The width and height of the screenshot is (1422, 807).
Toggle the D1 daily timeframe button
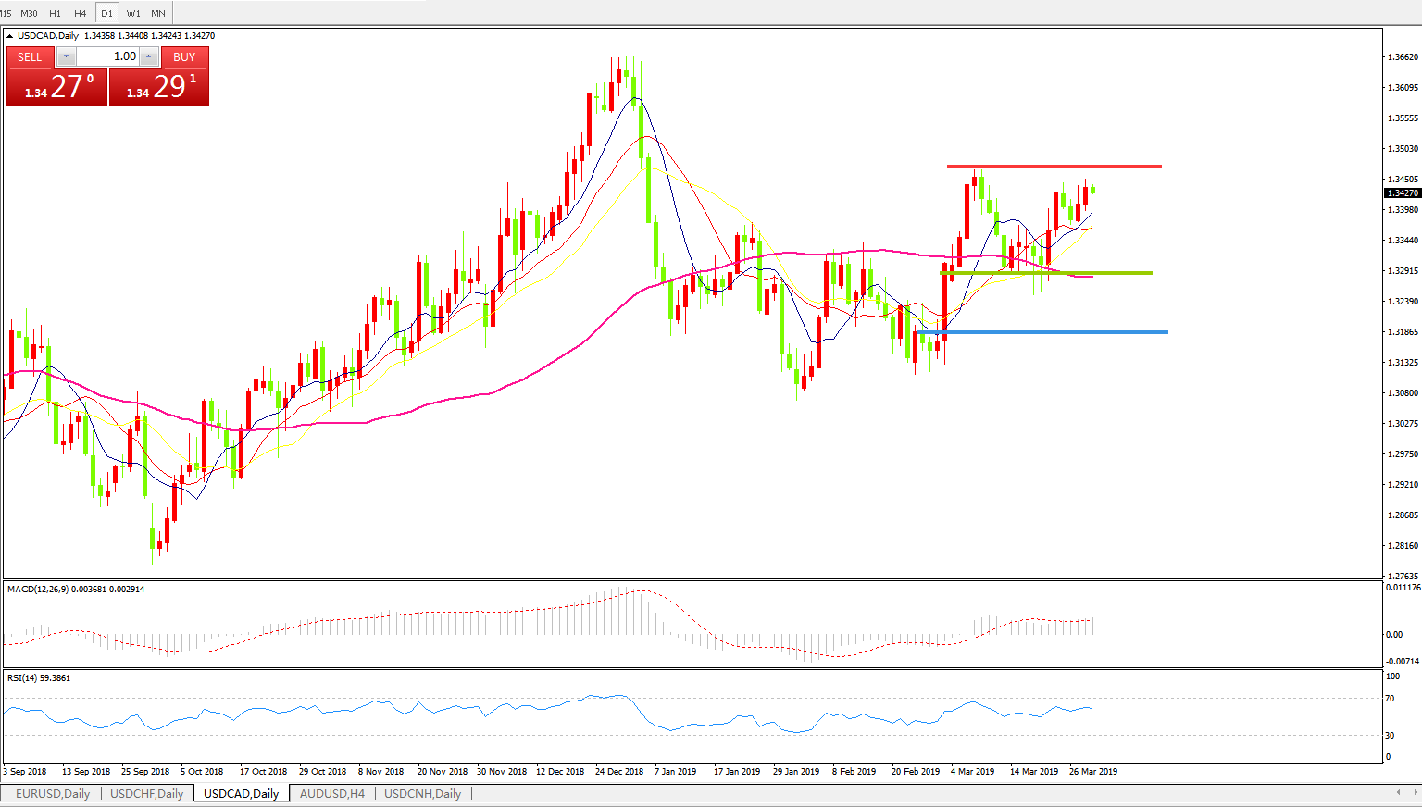(106, 13)
